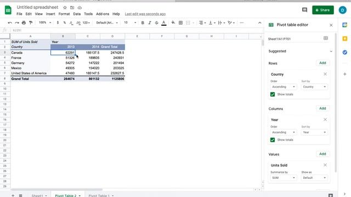Open the Google account avatar

click(342, 10)
